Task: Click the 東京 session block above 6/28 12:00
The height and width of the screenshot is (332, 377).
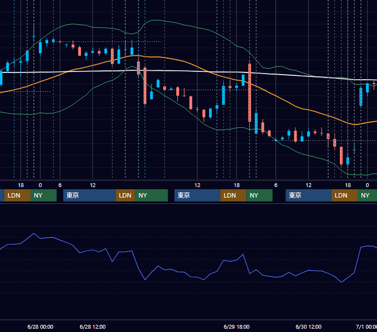Action: coord(89,195)
